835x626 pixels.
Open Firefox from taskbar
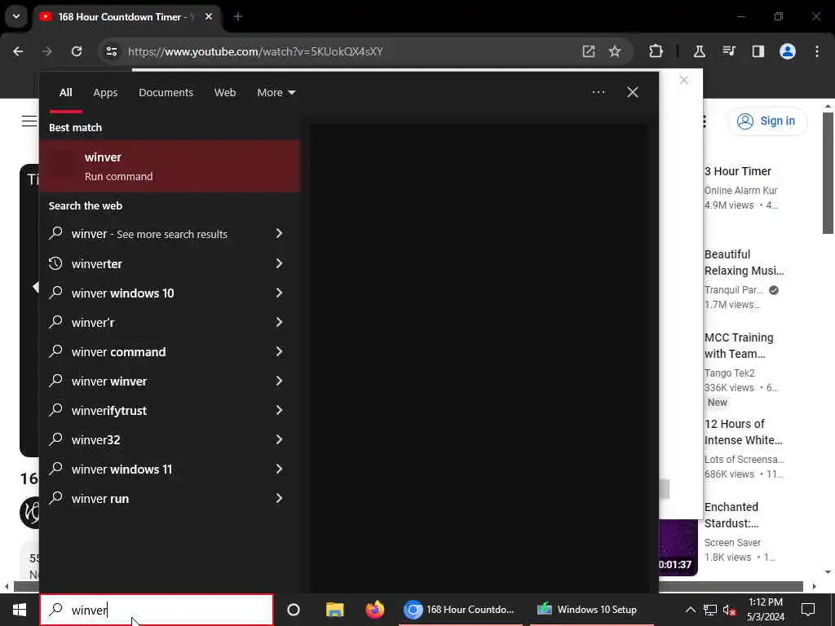point(375,610)
